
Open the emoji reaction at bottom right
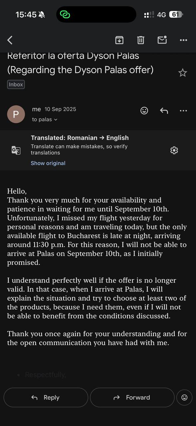point(184,397)
